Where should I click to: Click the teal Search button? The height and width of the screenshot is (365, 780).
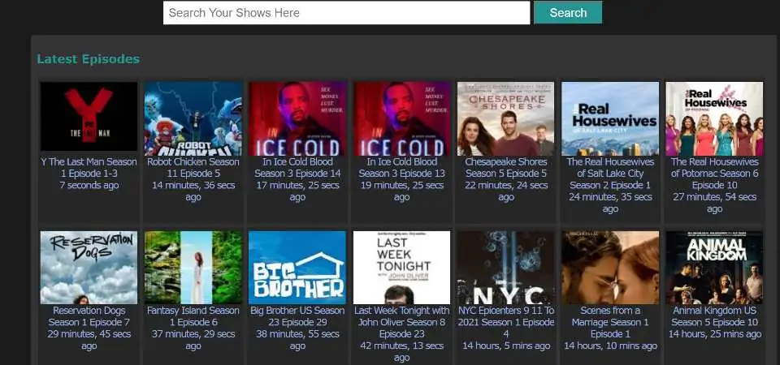click(568, 12)
